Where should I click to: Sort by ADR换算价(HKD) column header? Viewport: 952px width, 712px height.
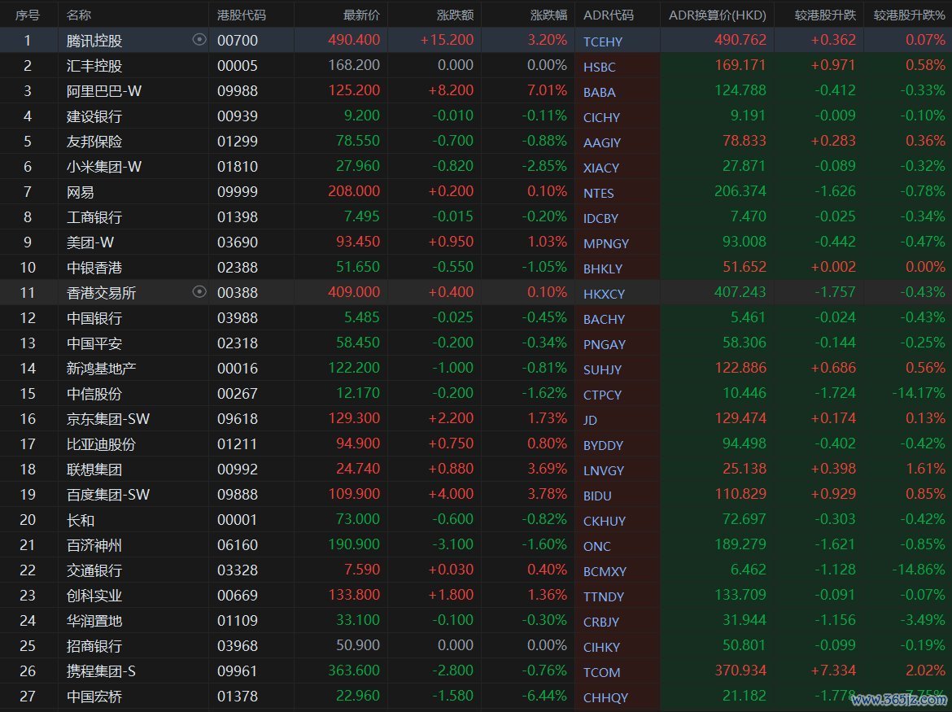pyautogui.click(x=718, y=15)
